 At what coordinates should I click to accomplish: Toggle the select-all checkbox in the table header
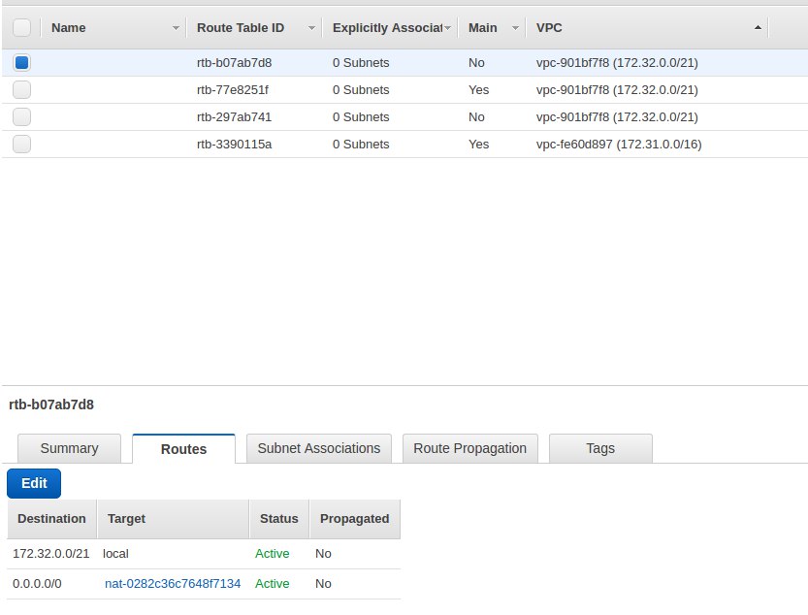tap(22, 28)
